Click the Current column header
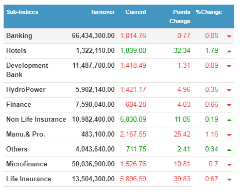The image size is (240, 192). click(136, 12)
